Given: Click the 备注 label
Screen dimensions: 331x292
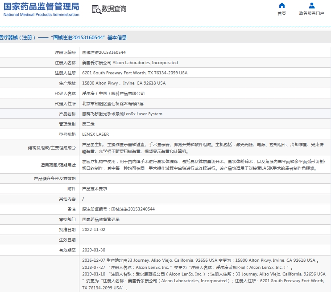Looking at the screenshot, I should point(71,209).
